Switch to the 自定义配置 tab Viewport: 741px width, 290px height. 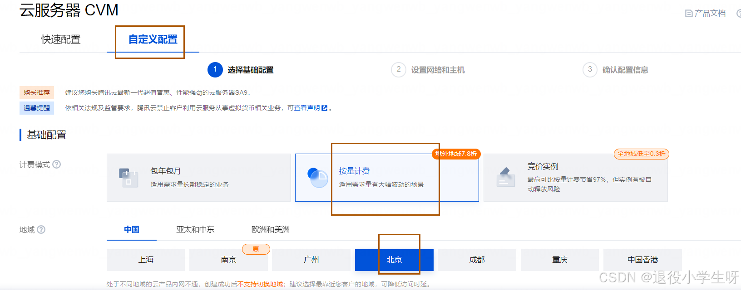click(153, 39)
